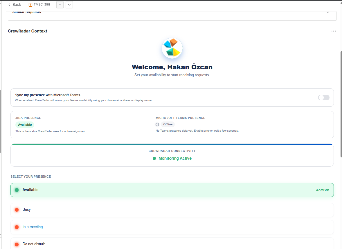Click the SELECT YOUR PRESENCE heading
342x249 pixels.
click(x=31, y=177)
